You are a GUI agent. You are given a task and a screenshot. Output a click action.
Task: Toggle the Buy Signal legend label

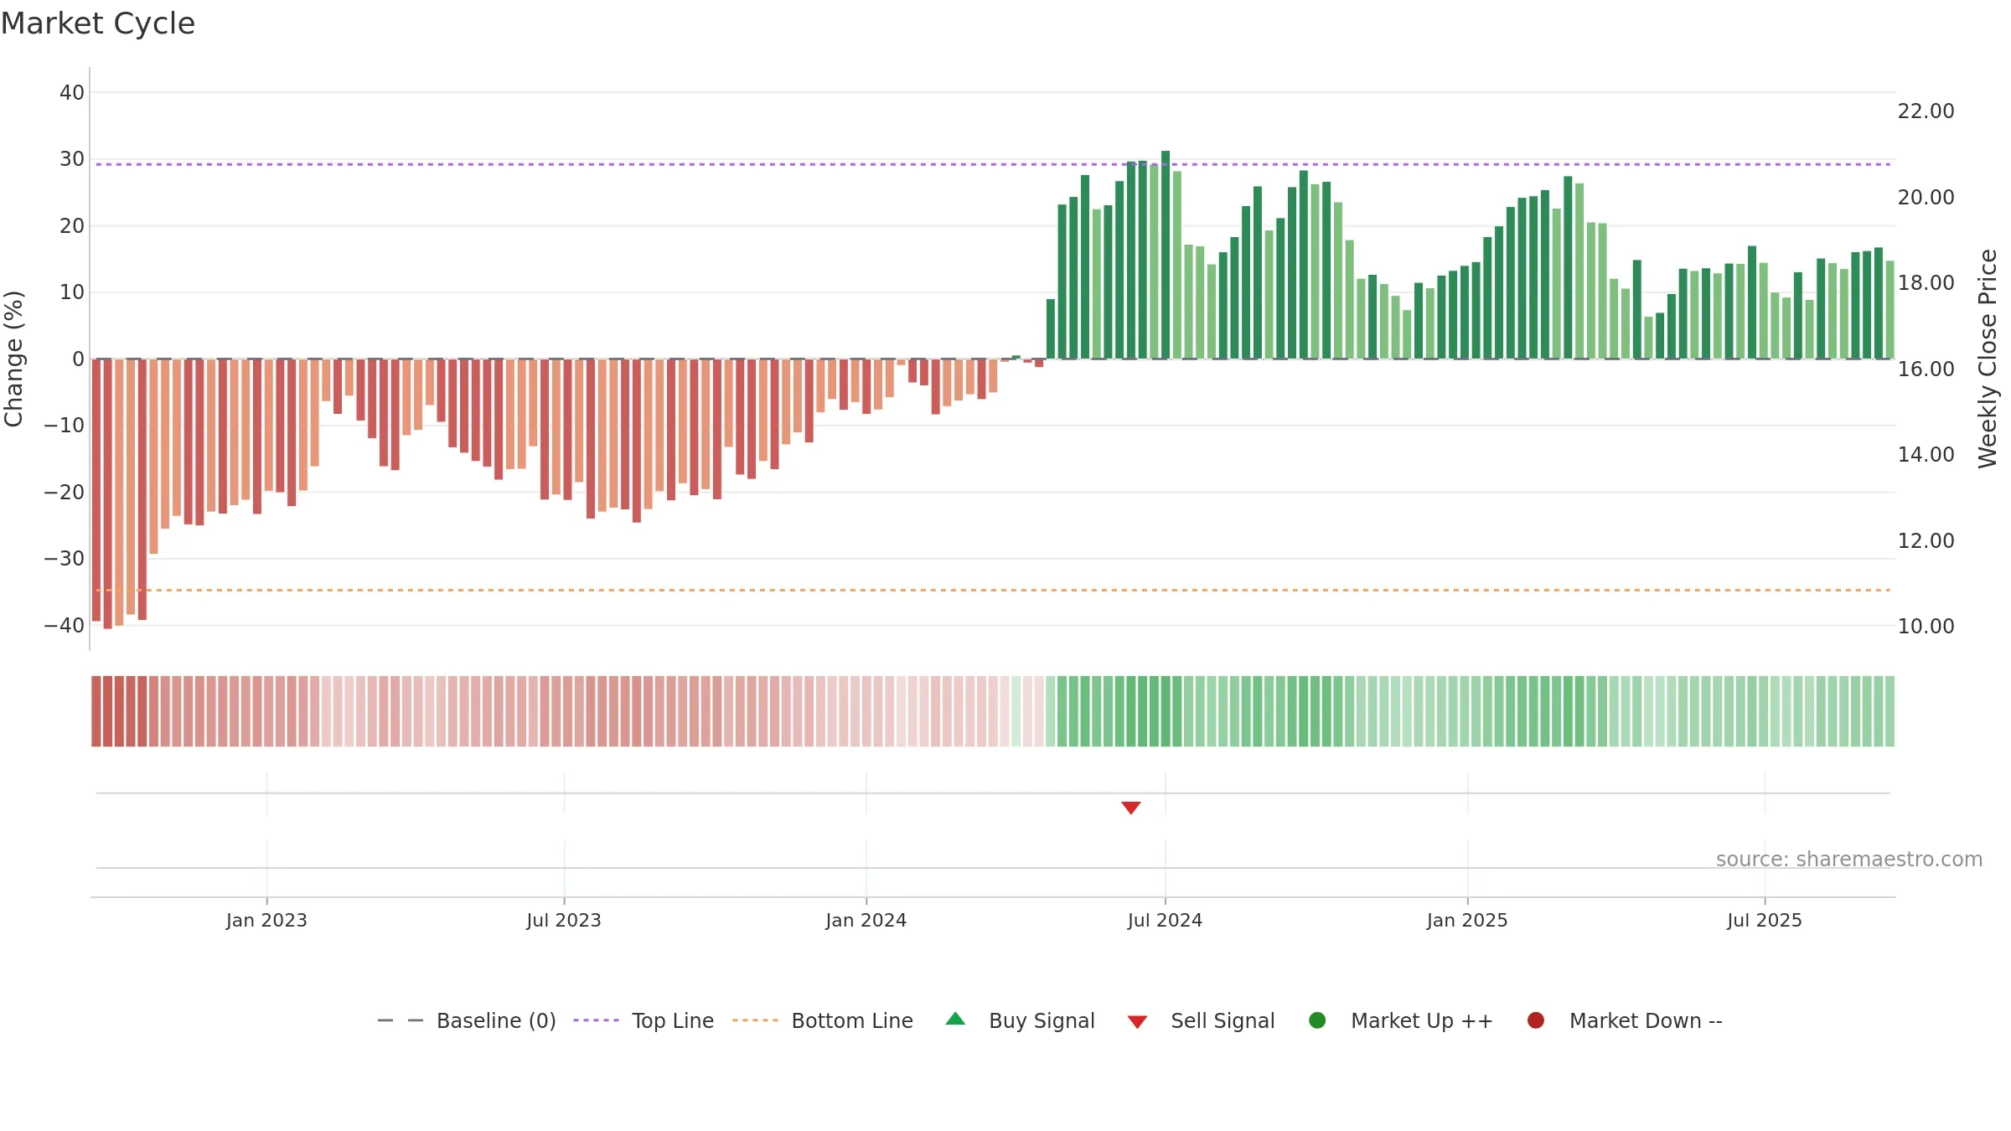(x=1042, y=1020)
